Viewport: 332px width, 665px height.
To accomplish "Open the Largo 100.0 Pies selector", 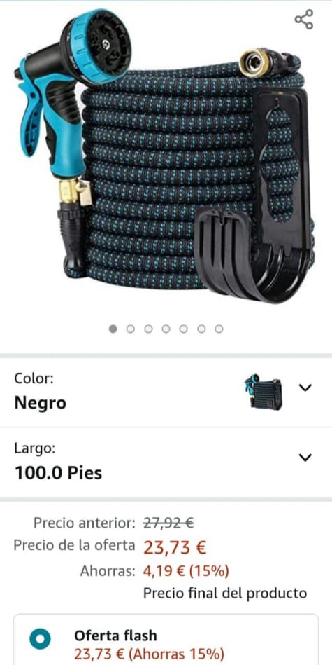I will (x=166, y=462).
